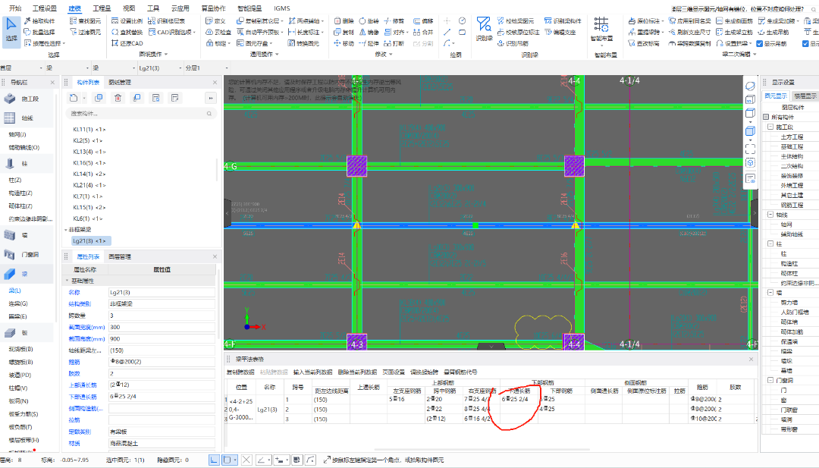Click 删除 delete tool in ribbon

(x=344, y=21)
